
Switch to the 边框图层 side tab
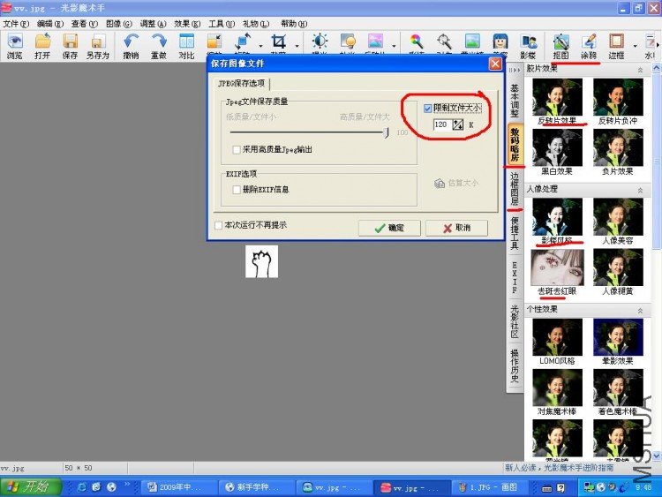(x=515, y=188)
